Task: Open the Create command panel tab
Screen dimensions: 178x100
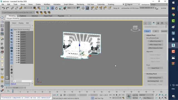Action: click(145, 23)
